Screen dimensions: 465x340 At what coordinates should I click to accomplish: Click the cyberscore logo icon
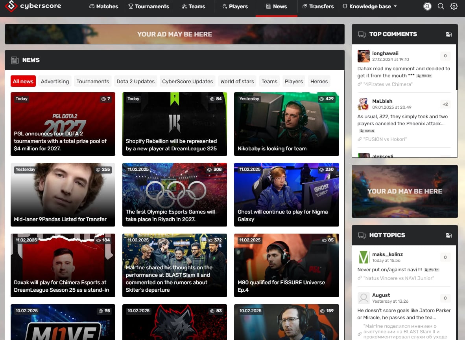(x=11, y=6)
